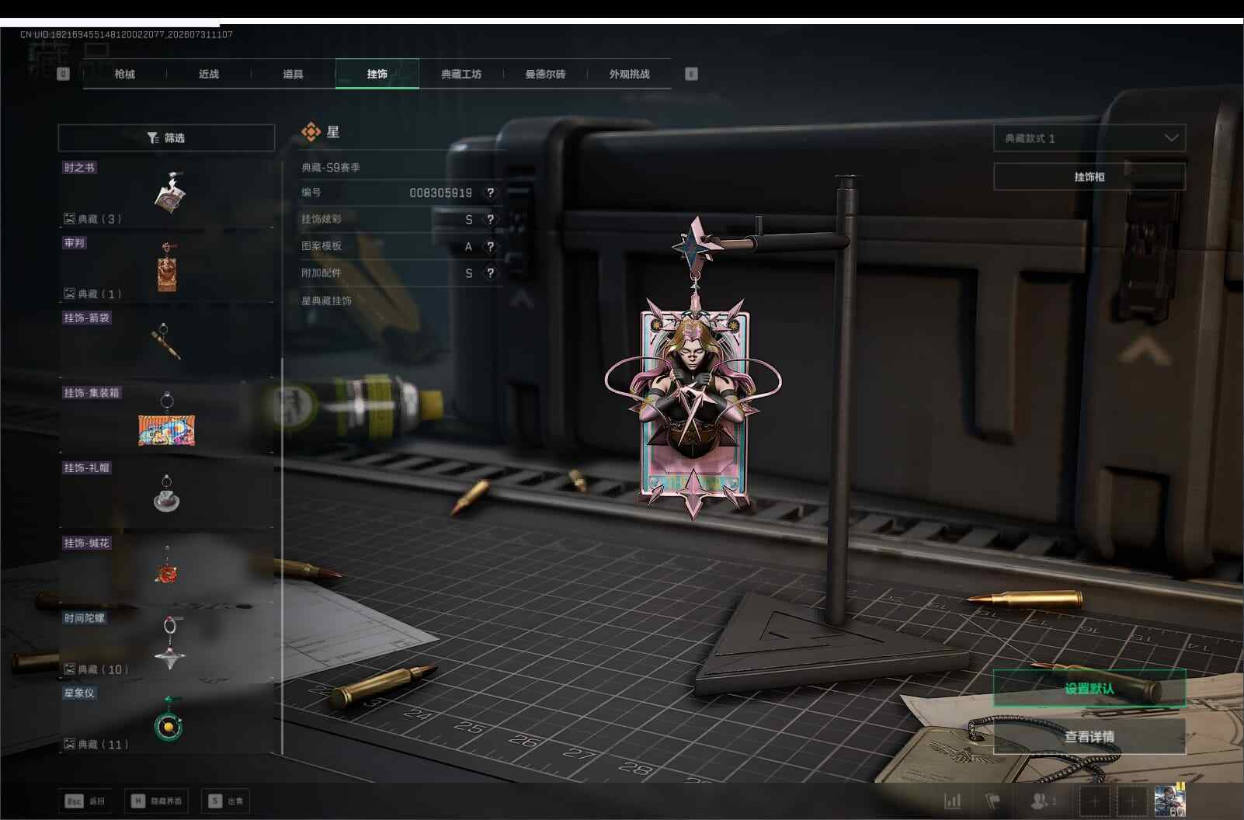Open the 典藏工坊 tab

(x=461, y=74)
